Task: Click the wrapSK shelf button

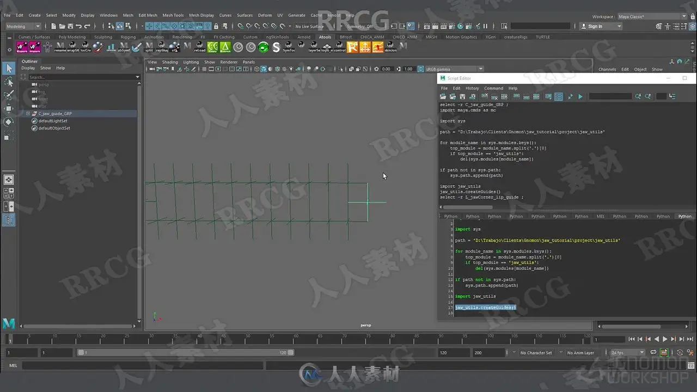Action: 73,47
